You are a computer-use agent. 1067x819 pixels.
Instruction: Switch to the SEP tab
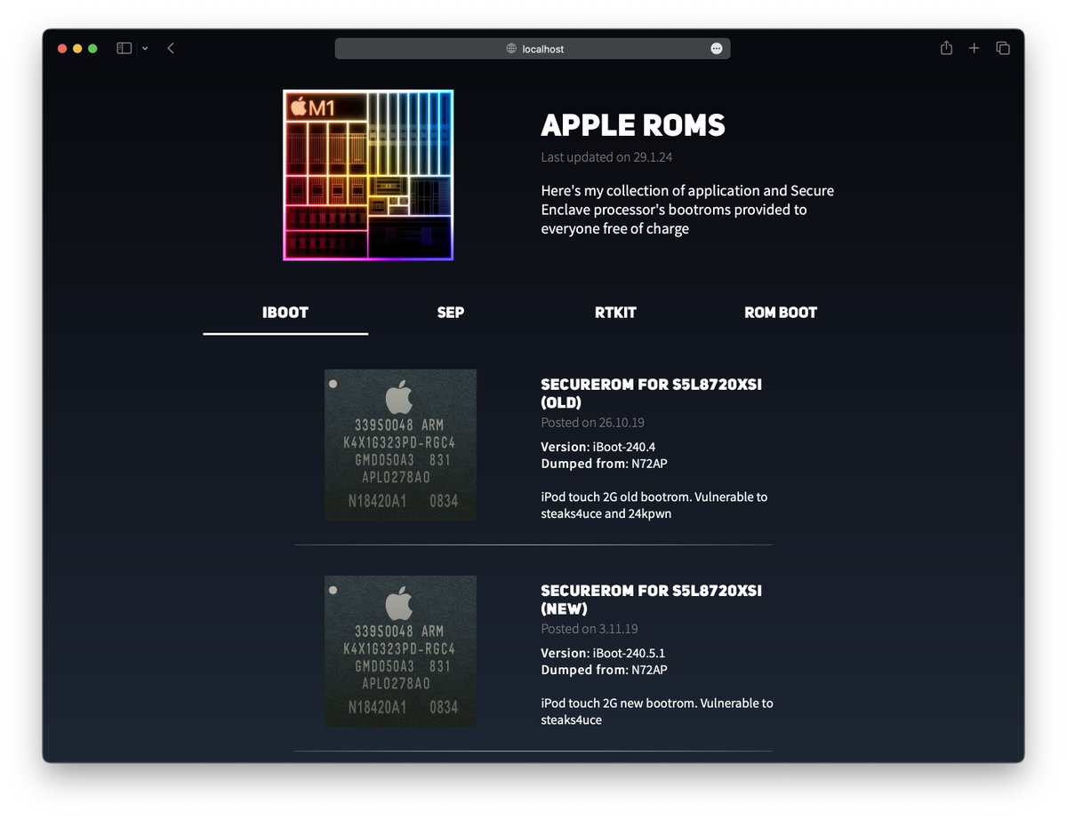point(451,313)
